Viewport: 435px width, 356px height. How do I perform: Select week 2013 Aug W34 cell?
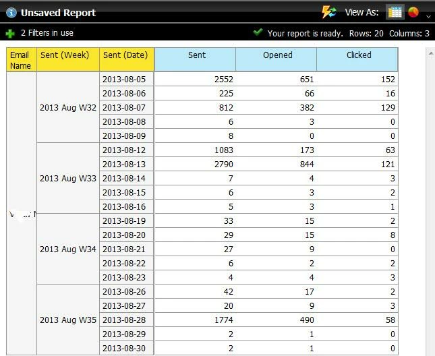[x=68, y=249]
